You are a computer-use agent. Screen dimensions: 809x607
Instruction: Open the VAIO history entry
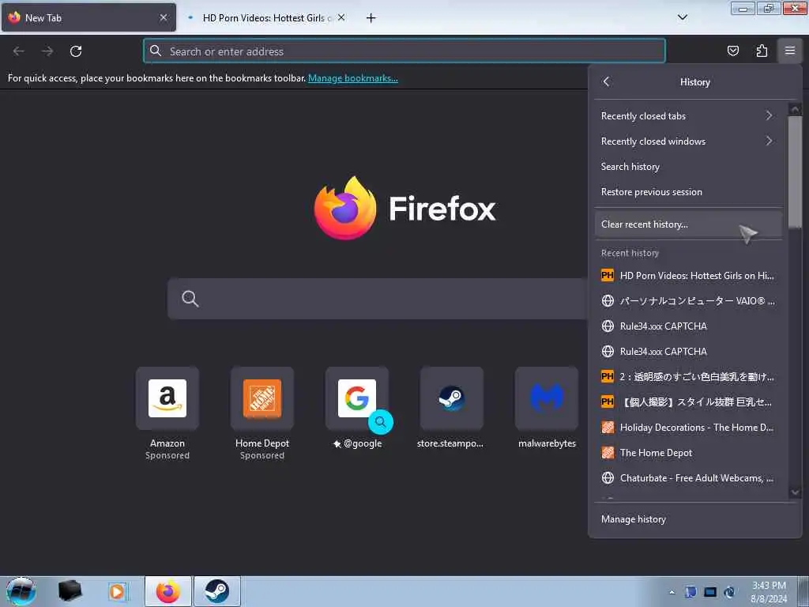tap(688, 301)
